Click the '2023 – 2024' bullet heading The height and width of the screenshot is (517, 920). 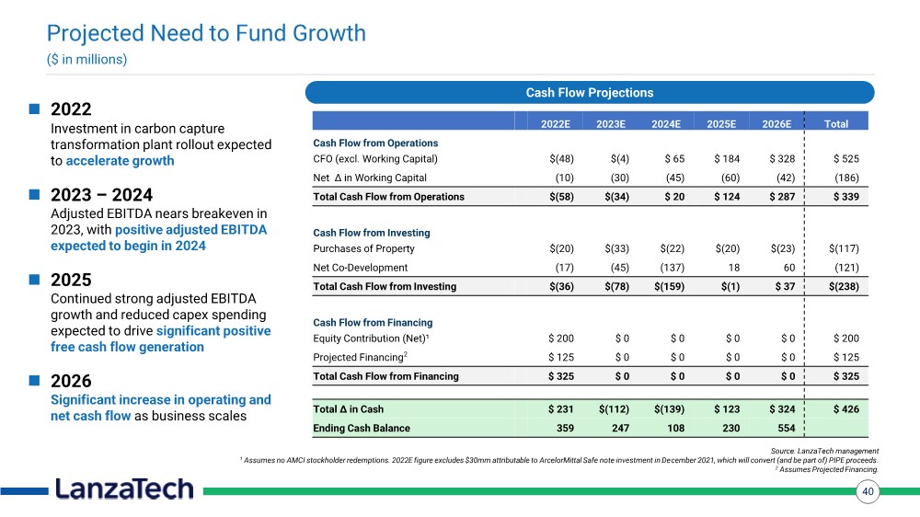[x=101, y=194]
